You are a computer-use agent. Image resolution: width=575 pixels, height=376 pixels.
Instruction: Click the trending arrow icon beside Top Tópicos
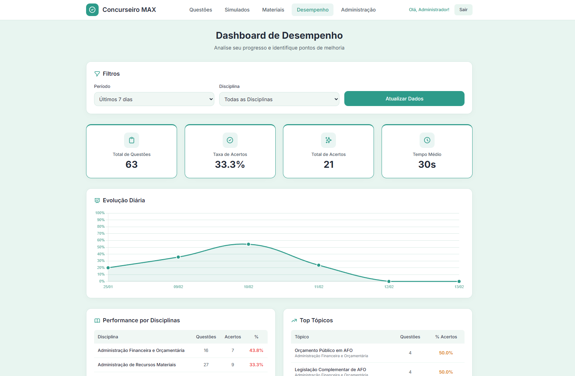pyautogui.click(x=294, y=321)
